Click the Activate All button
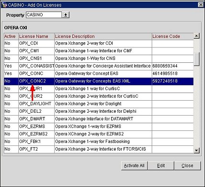205x187 pixels. [x=134, y=165]
